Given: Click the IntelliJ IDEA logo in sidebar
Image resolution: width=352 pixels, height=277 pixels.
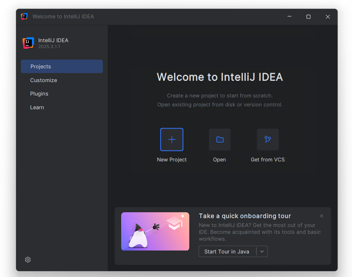Looking at the screenshot, I should 28,43.
